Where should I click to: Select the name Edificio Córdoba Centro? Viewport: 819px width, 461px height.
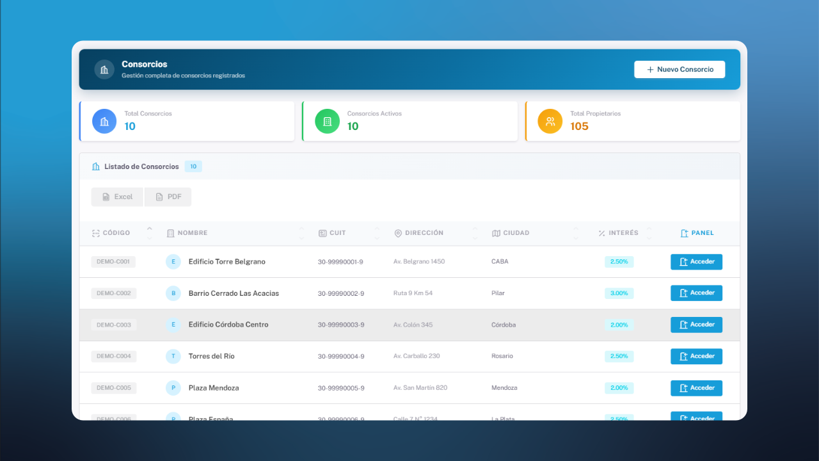point(228,325)
